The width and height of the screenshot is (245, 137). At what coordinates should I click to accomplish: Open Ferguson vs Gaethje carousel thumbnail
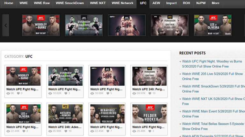point(170,25)
